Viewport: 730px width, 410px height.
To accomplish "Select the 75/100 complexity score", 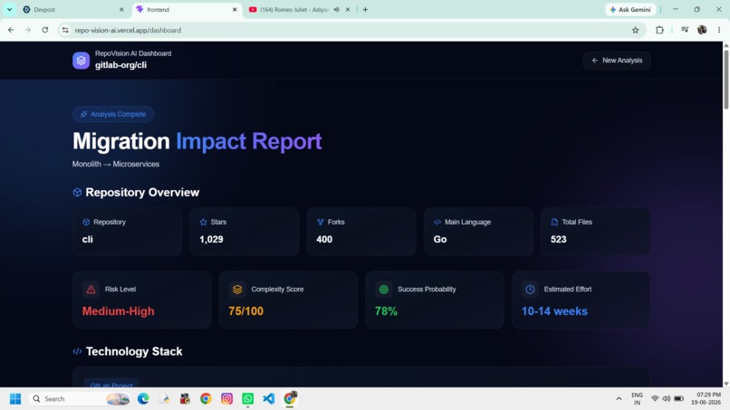I will 245,310.
